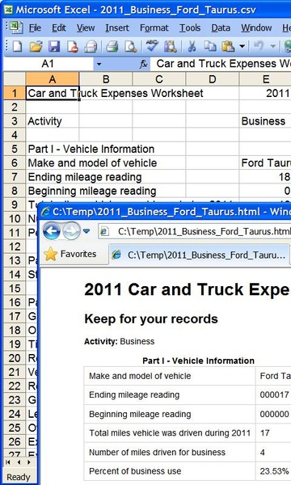
Task: Copy selection using Copy icon
Action: click(x=210, y=46)
